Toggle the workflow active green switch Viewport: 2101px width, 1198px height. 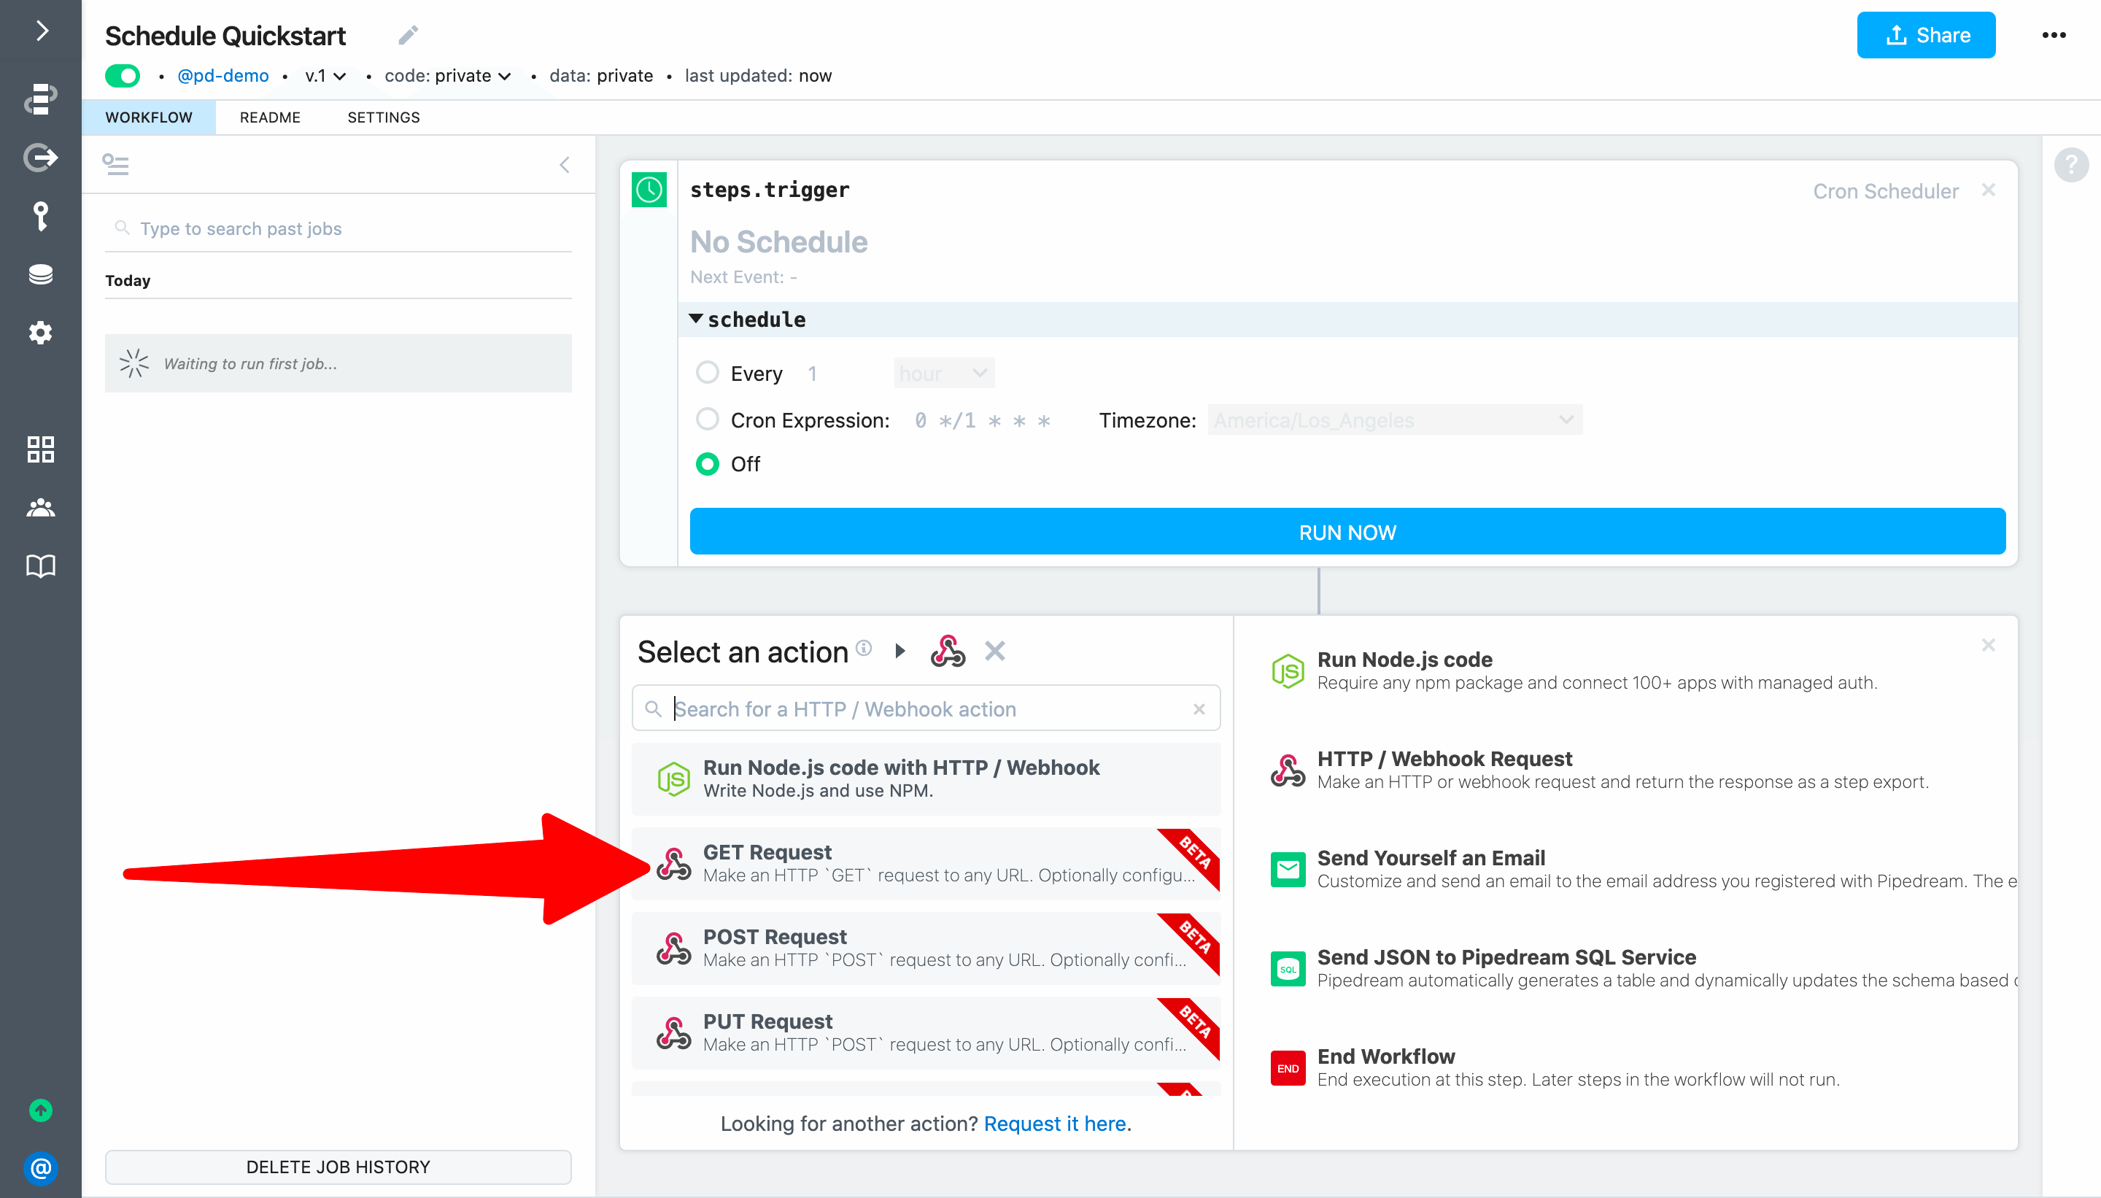click(x=123, y=76)
